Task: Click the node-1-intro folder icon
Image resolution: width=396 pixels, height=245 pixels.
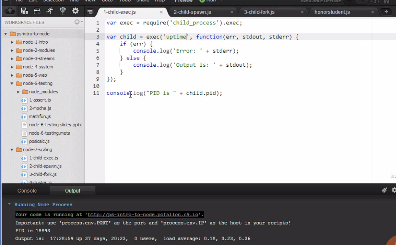Action: click(x=19, y=42)
